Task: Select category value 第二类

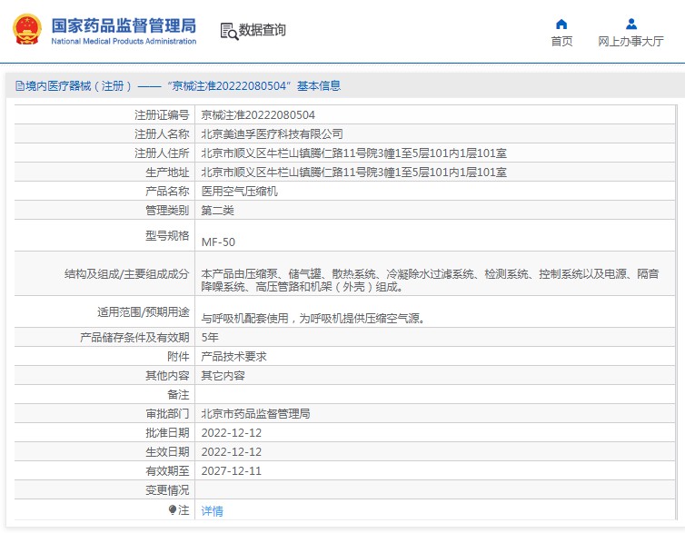Action: (217, 211)
